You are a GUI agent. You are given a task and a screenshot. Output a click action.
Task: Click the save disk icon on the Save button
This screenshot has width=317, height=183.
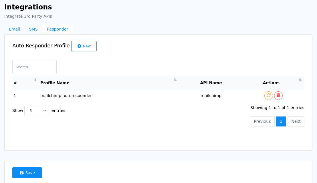click(21, 172)
